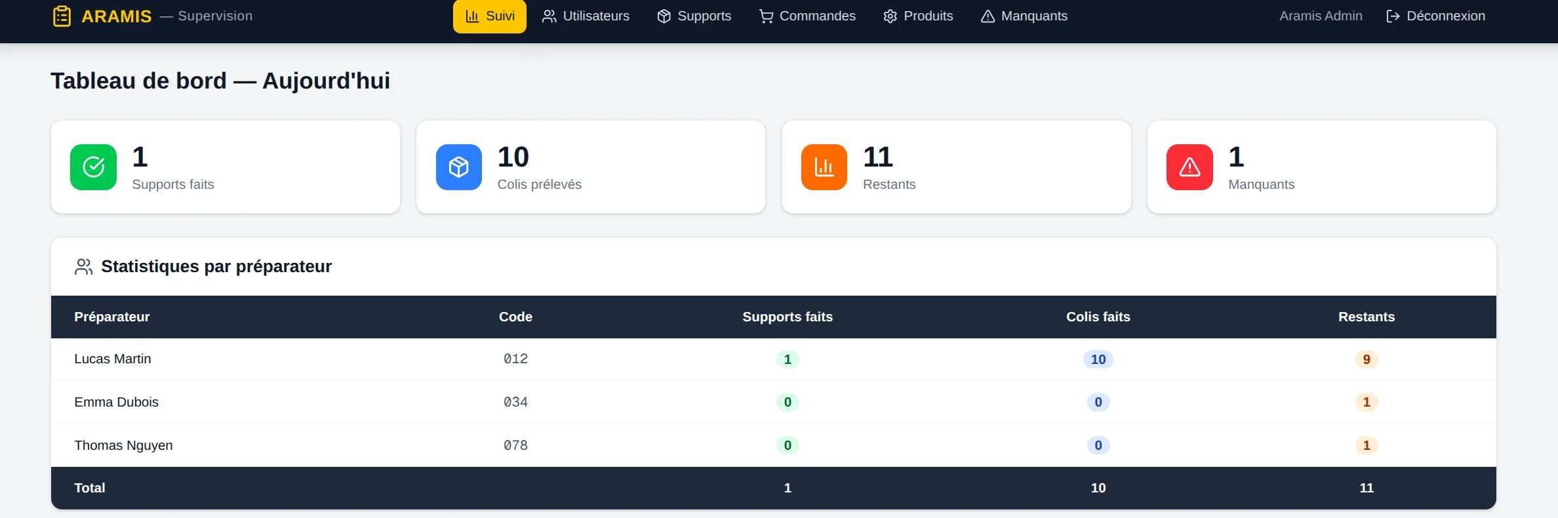The height and width of the screenshot is (518, 1558).
Task: Click the people icon beside Statistiques par préparateur
Action: pyautogui.click(x=83, y=266)
